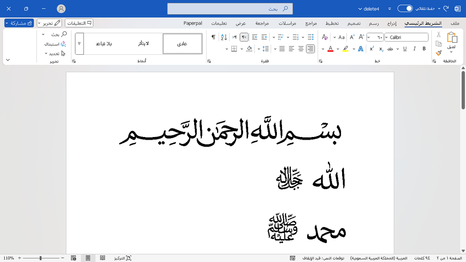Open the Find magnifier (بحث) in editing group
The width and height of the screenshot is (466, 262).
coord(64,34)
